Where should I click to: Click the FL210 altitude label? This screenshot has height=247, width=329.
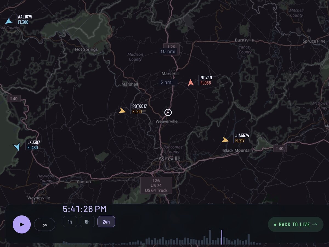[137, 112]
